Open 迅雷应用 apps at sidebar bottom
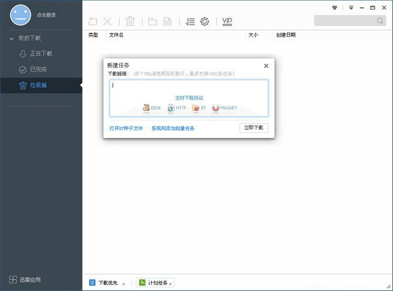The width and height of the screenshot is (393, 291). [25, 279]
